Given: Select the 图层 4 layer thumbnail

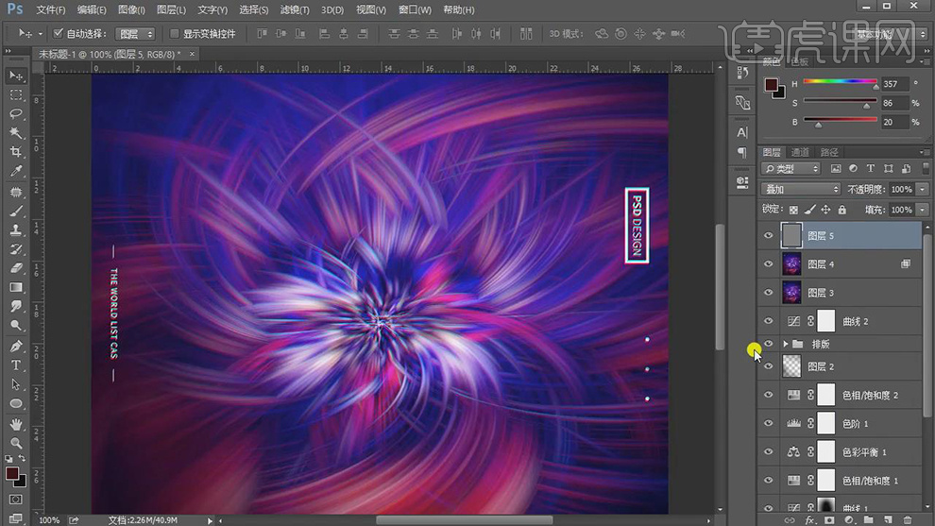Looking at the screenshot, I should 792,264.
